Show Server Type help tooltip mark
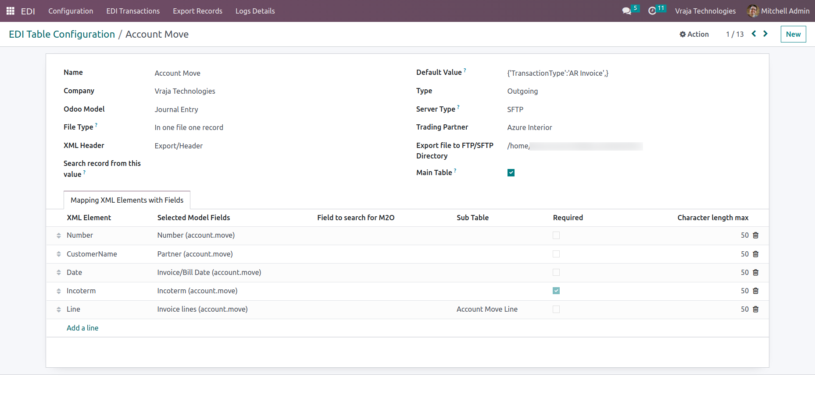 [458, 107]
